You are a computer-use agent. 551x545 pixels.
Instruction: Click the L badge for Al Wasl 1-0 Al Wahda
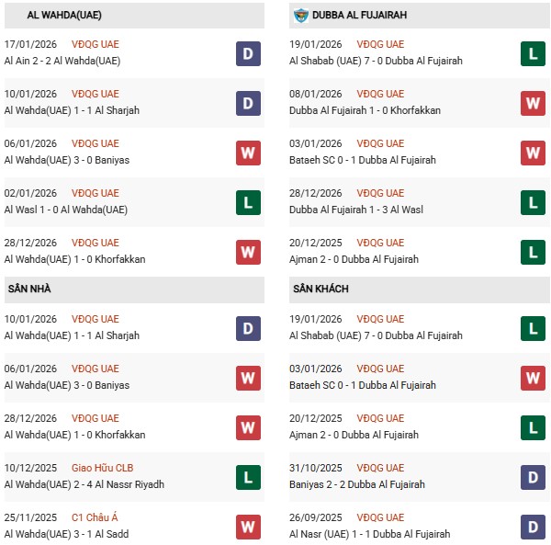248,202
